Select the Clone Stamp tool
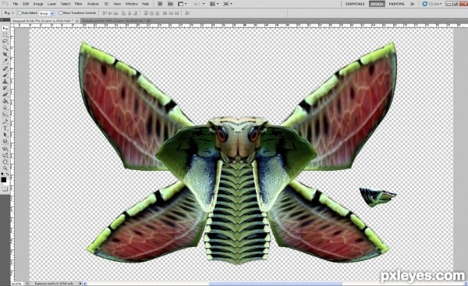 coord(5,81)
